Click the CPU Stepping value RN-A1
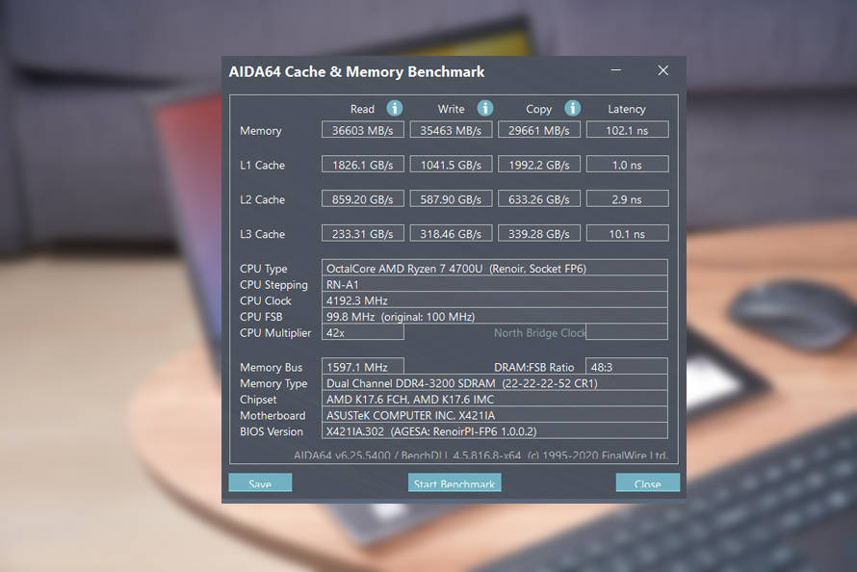This screenshot has height=572, width=857. click(x=495, y=284)
